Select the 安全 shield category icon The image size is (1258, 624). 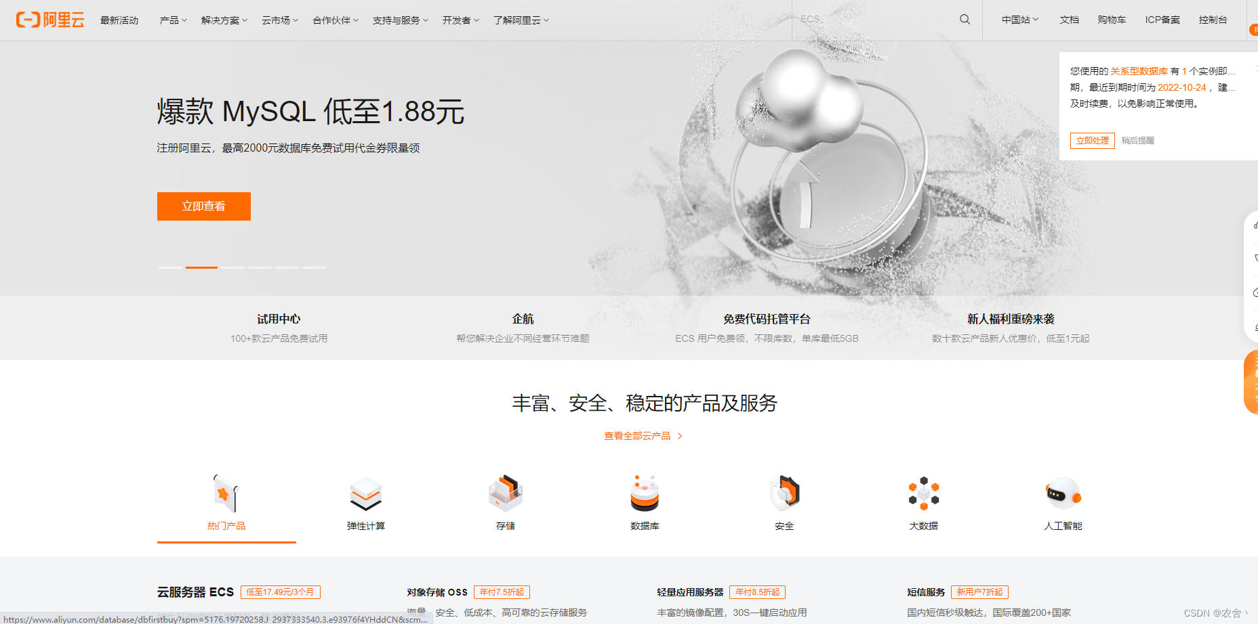[x=784, y=493]
